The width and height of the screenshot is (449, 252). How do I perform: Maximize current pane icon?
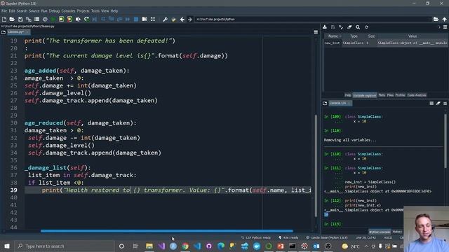click(x=153, y=19)
